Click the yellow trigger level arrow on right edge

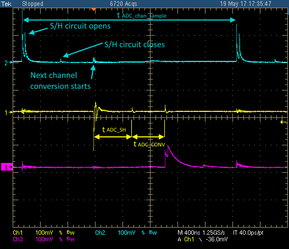[284, 122]
